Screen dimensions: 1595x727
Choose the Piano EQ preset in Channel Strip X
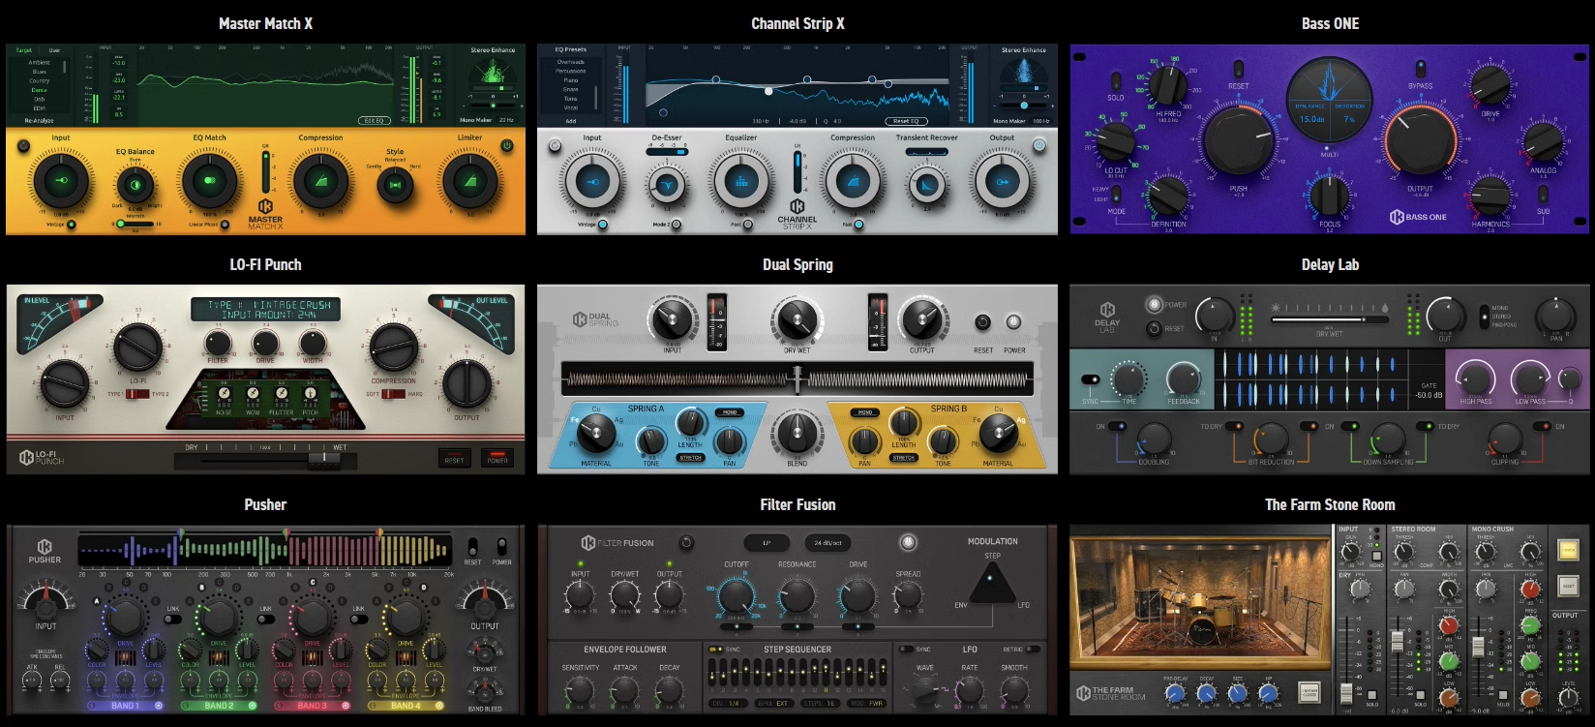point(571,80)
